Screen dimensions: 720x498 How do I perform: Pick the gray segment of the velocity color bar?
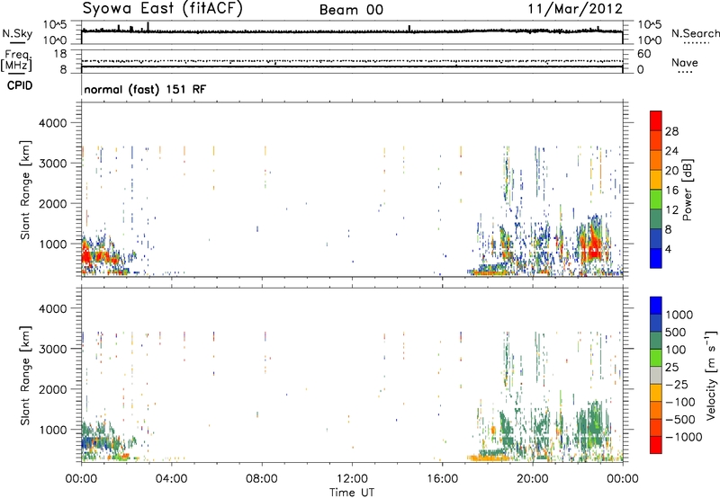[x=656, y=376]
